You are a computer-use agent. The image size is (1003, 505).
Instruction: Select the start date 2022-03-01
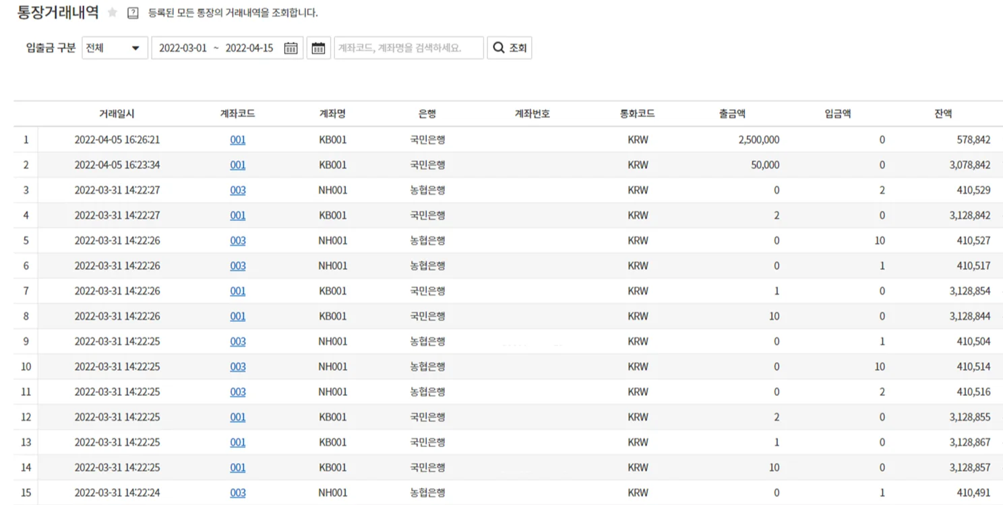(x=183, y=48)
